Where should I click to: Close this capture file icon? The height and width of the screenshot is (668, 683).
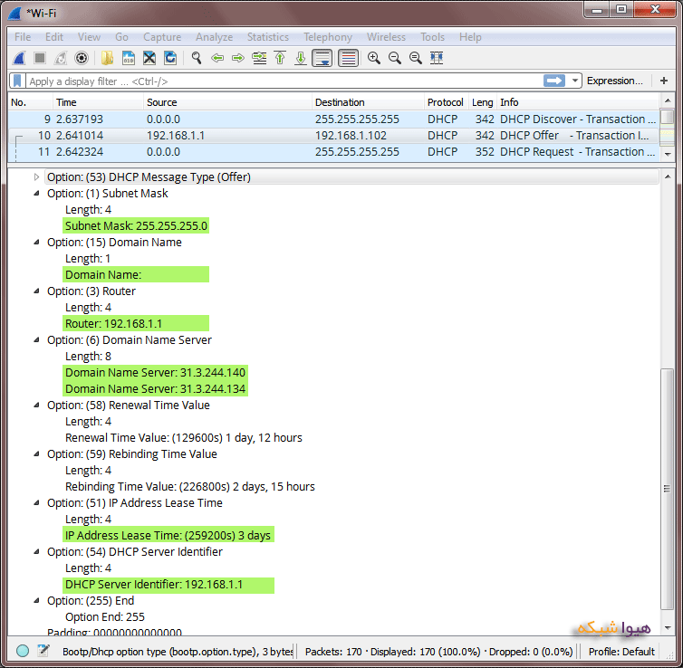pos(149,58)
